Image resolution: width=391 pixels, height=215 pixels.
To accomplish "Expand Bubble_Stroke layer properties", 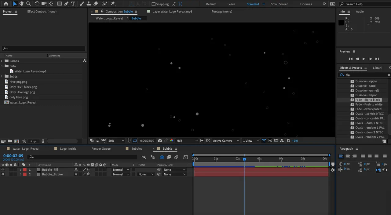I will tap(21, 174).
